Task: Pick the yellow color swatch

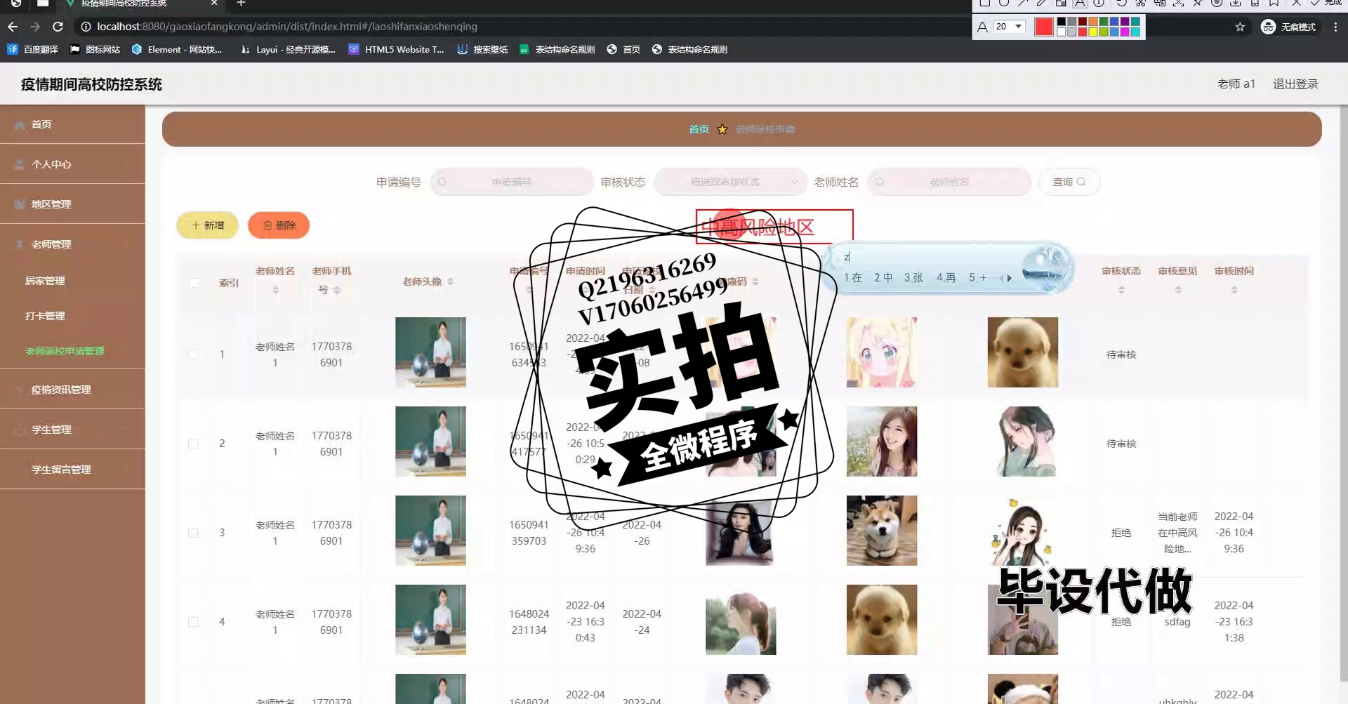Action: 1093,32
